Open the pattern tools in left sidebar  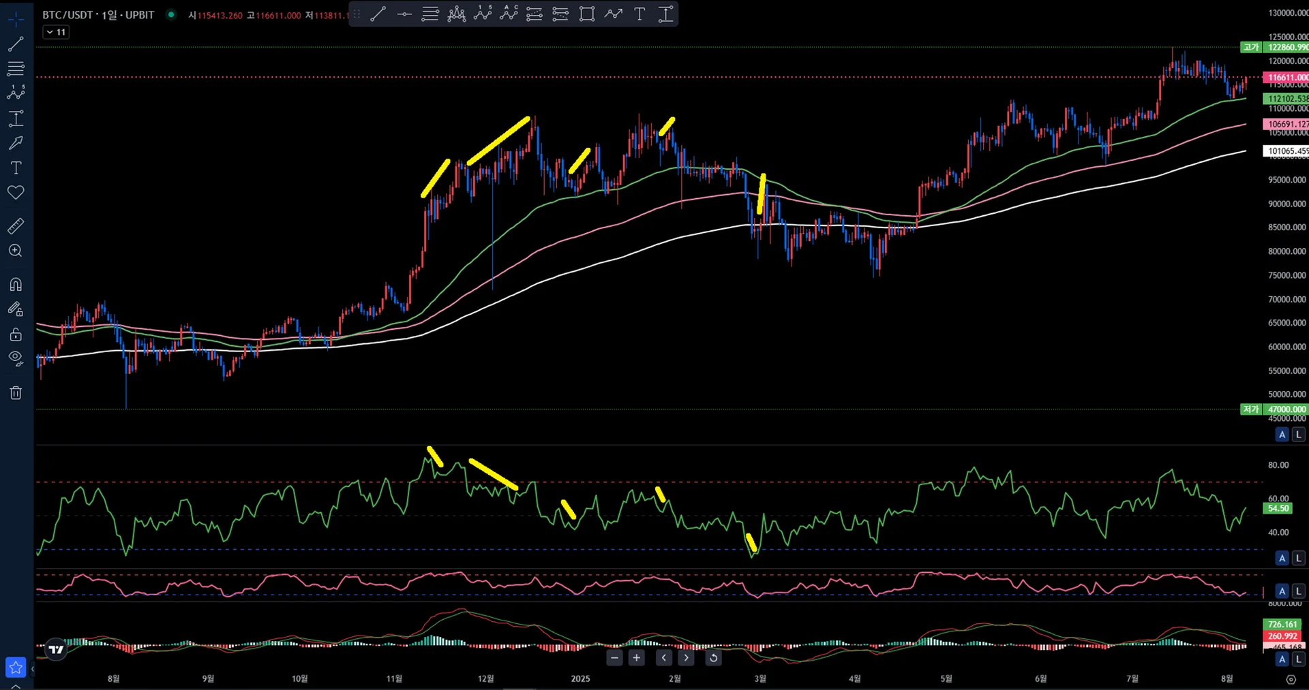pyautogui.click(x=16, y=93)
